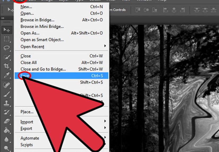This screenshot has width=219, height=152.
Task: Select the Paint Bucket tool
Action: [7, 130]
